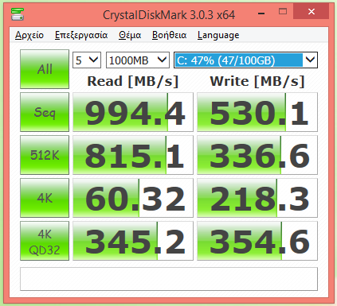
Task: Start the 4K QD32 test
Action: click(x=45, y=241)
